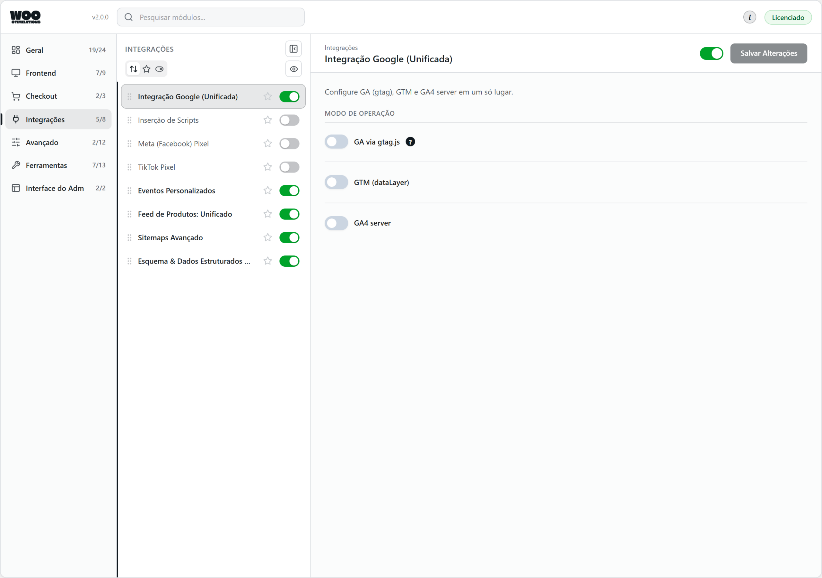The width and height of the screenshot is (822, 578).
Task: Collapse the Integrações module list panel
Action: (x=293, y=49)
